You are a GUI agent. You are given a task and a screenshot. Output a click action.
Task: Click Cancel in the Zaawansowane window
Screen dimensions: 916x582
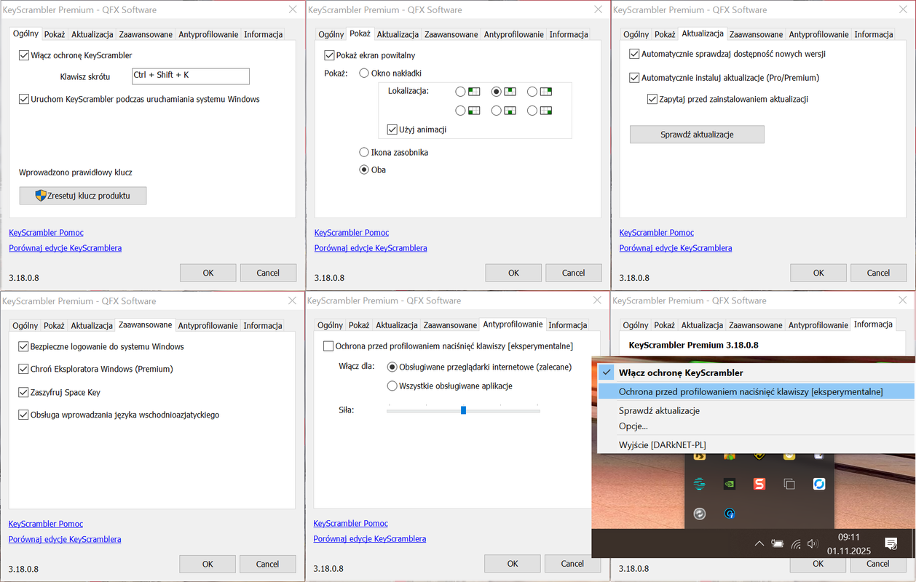point(268,564)
